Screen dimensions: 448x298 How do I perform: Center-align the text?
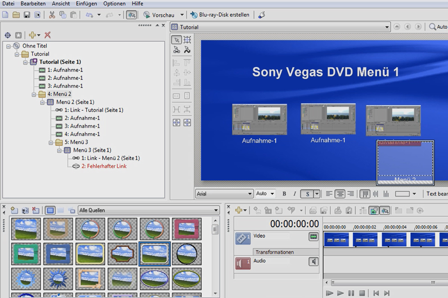tap(340, 194)
